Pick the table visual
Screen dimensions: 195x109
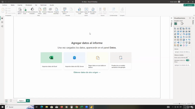pos(181,40)
